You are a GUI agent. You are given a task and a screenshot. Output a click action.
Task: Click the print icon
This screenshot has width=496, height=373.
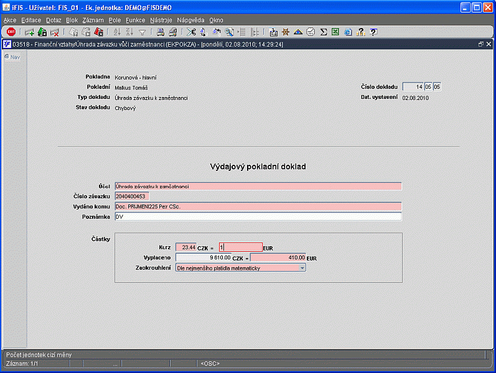click(x=161, y=32)
